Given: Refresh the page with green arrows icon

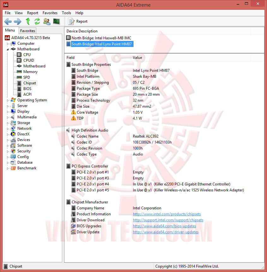Looking at the screenshot, I should (37, 21).
